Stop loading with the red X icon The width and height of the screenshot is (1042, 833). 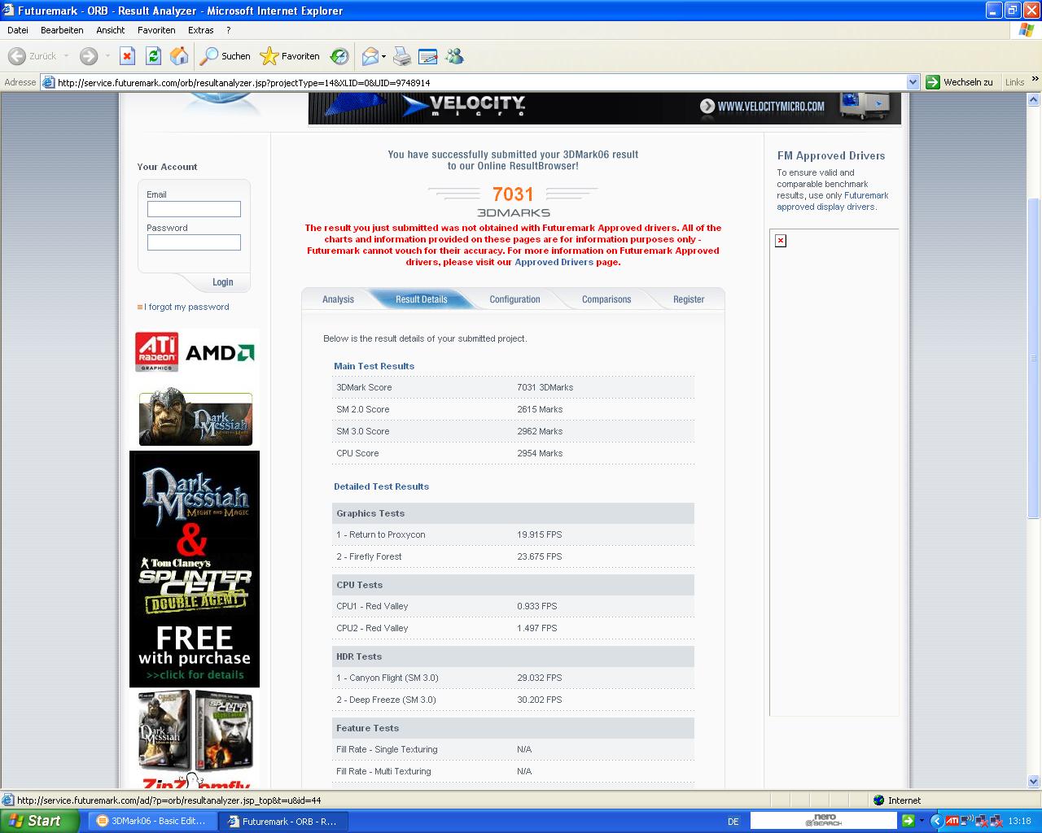(127, 56)
